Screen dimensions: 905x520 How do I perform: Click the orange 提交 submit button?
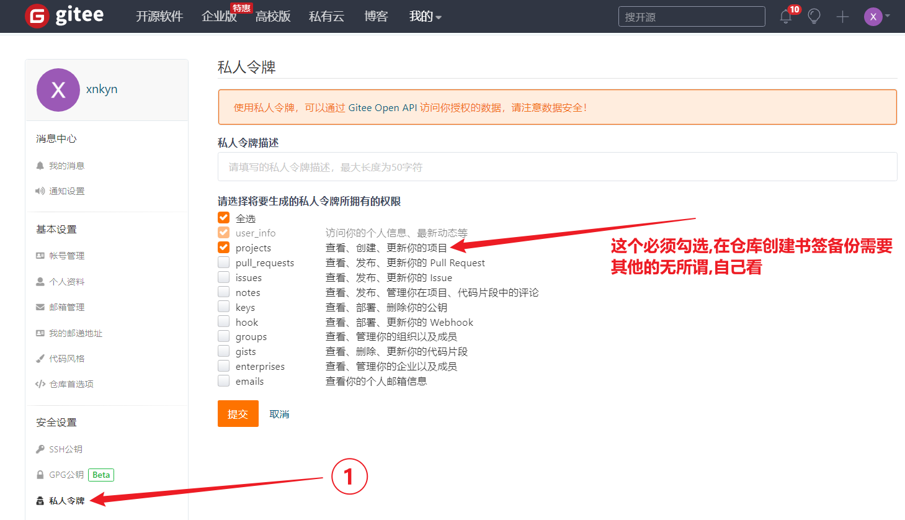tap(238, 414)
